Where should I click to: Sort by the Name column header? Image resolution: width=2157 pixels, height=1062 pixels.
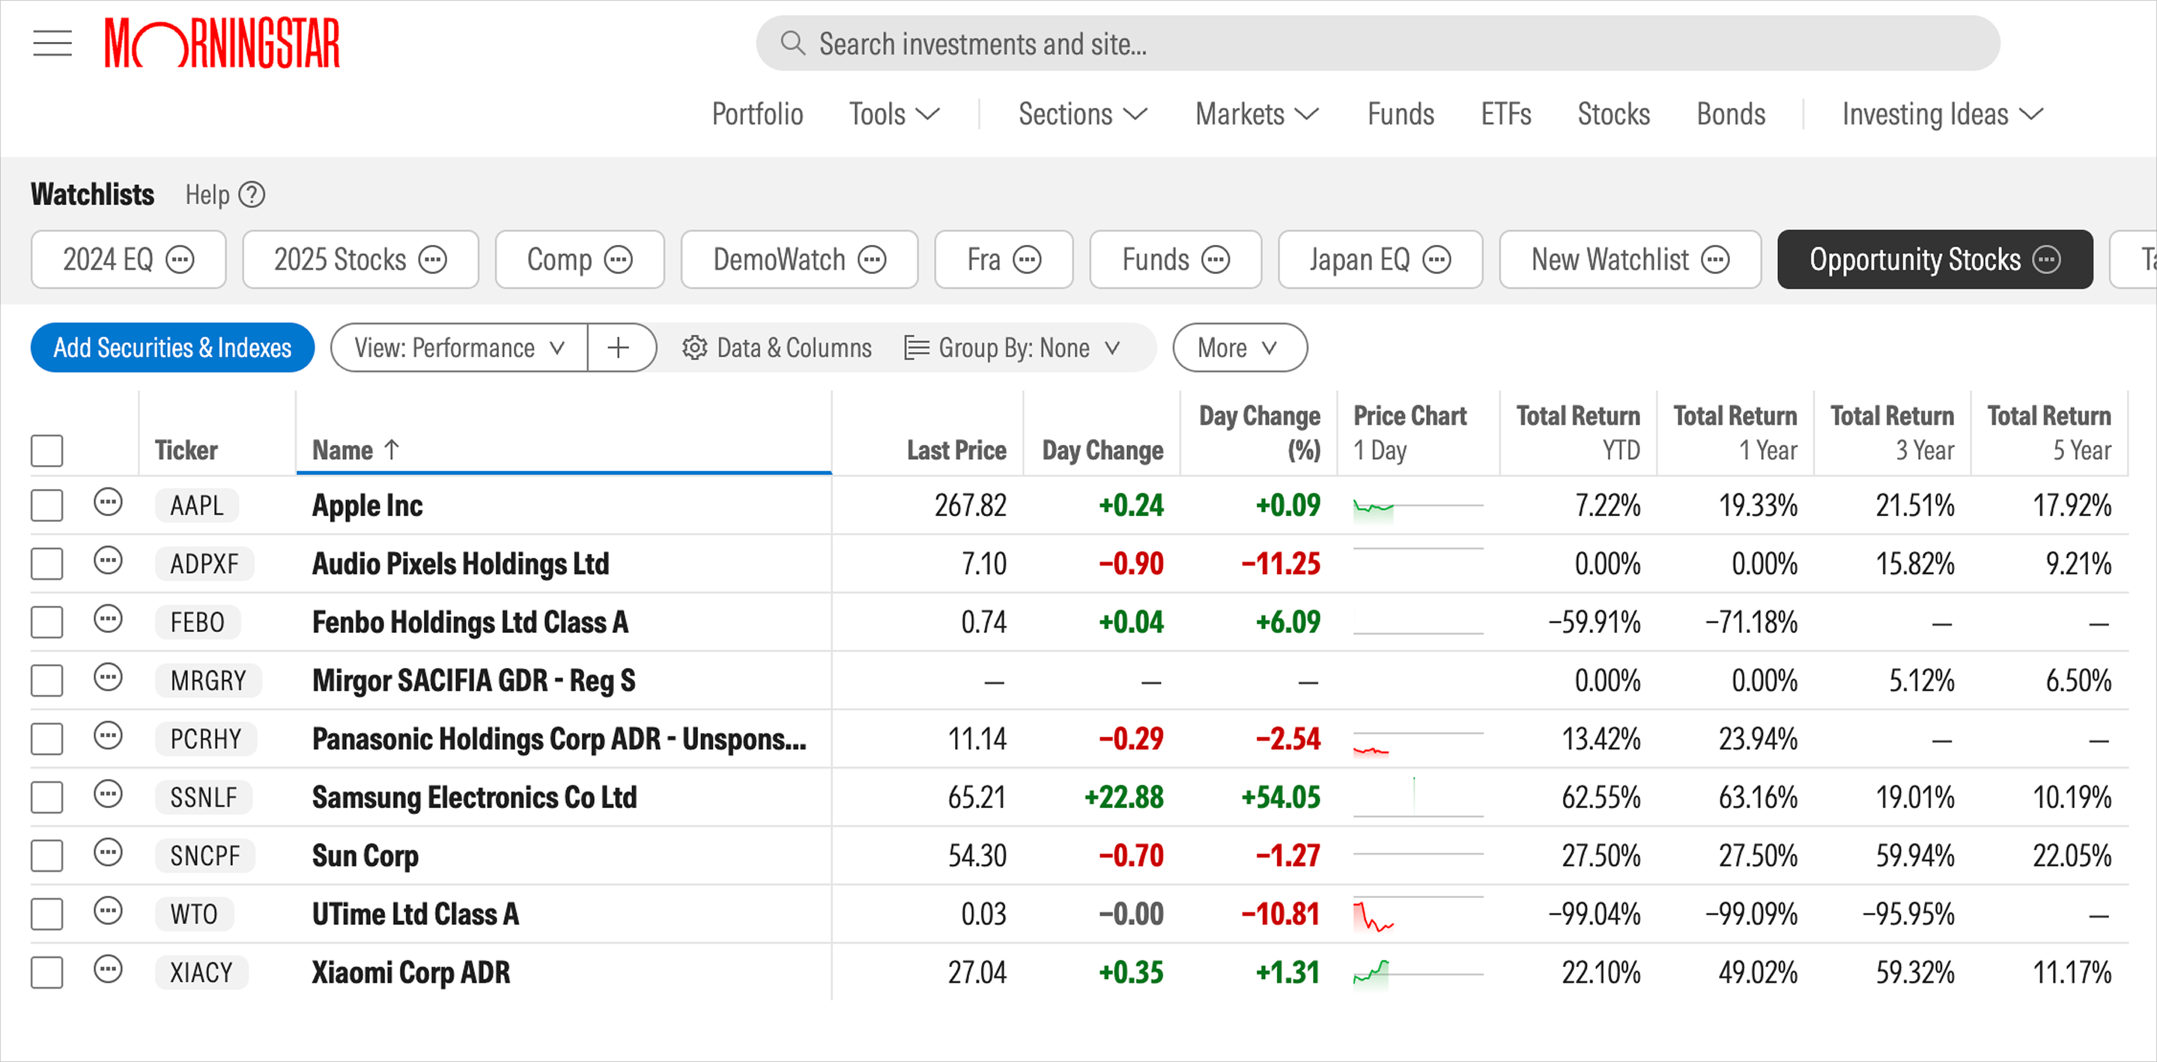tap(355, 451)
